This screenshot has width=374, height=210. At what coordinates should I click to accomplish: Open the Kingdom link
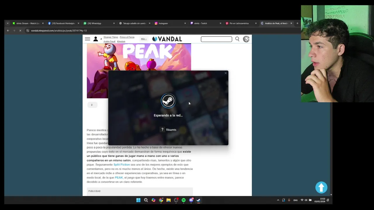tap(121, 41)
